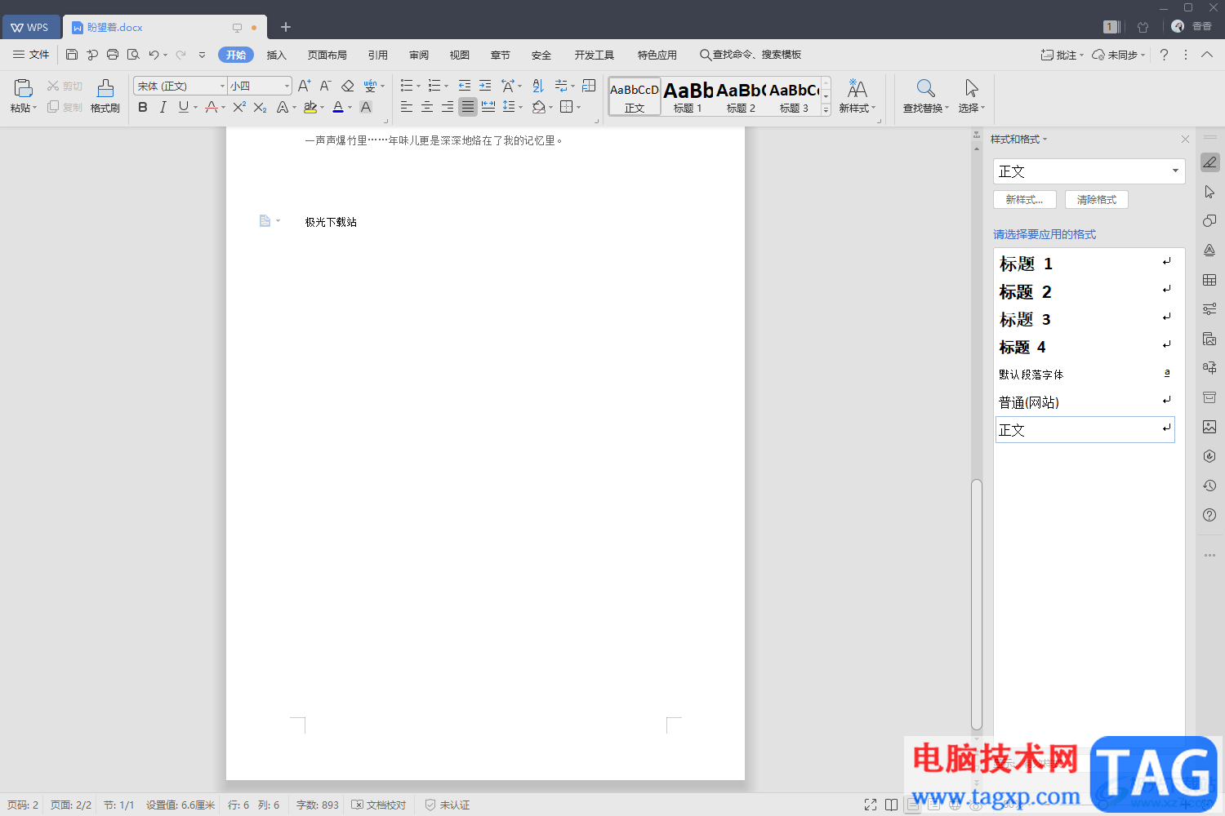Click the command search field
This screenshot has width=1225, height=816.
(751, 55)
